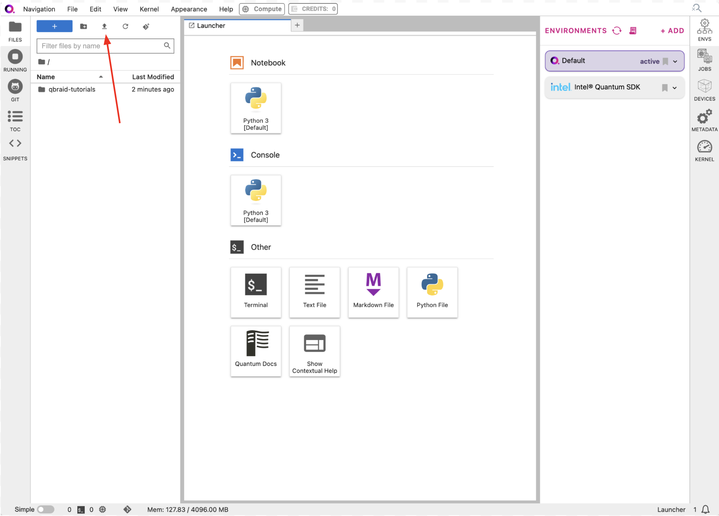Show the TOC table of contents panel

(x=15, y=121)
